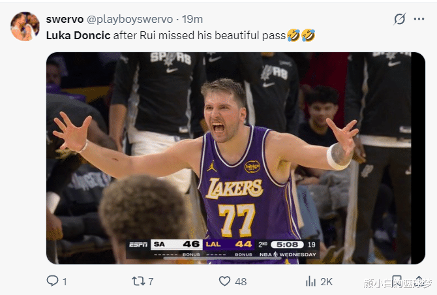Like the tweet with the heart icon
This screenshot has width=437, height=295.
coord(224,281)
